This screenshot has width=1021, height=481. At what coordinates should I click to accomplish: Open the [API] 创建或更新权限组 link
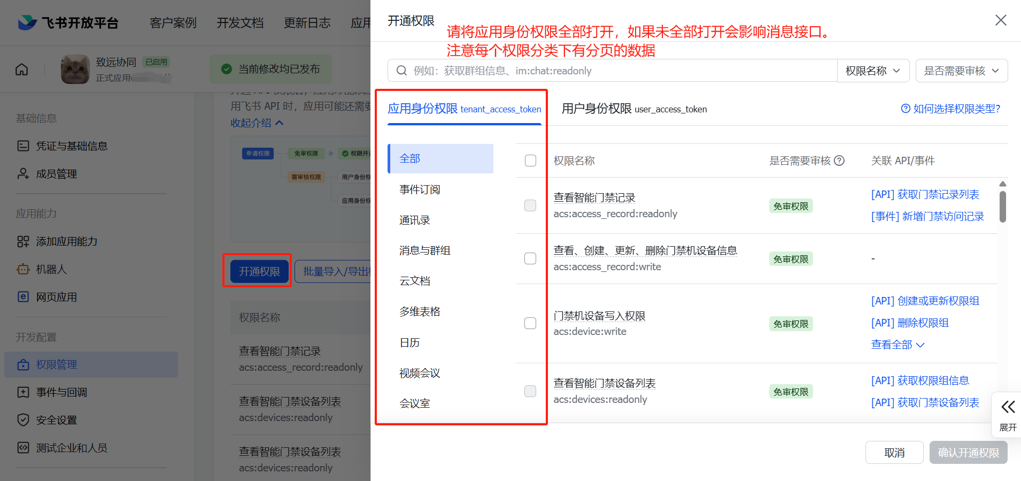[925, 301]
